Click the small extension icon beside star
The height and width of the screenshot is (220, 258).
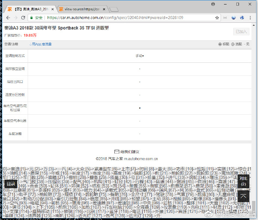point(225,18)
